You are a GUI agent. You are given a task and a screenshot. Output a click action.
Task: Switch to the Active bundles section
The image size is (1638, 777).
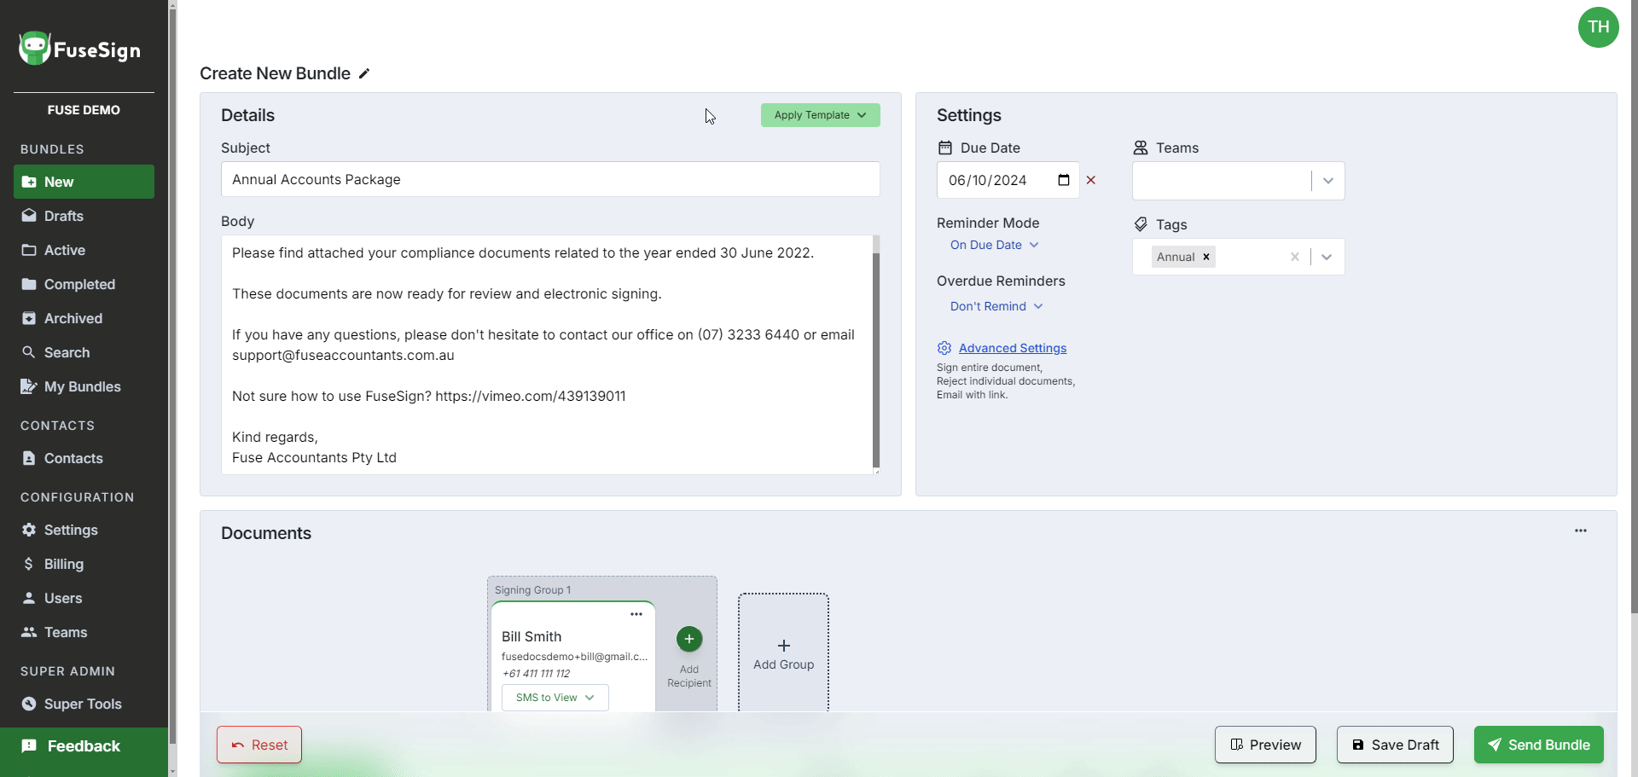65,250
